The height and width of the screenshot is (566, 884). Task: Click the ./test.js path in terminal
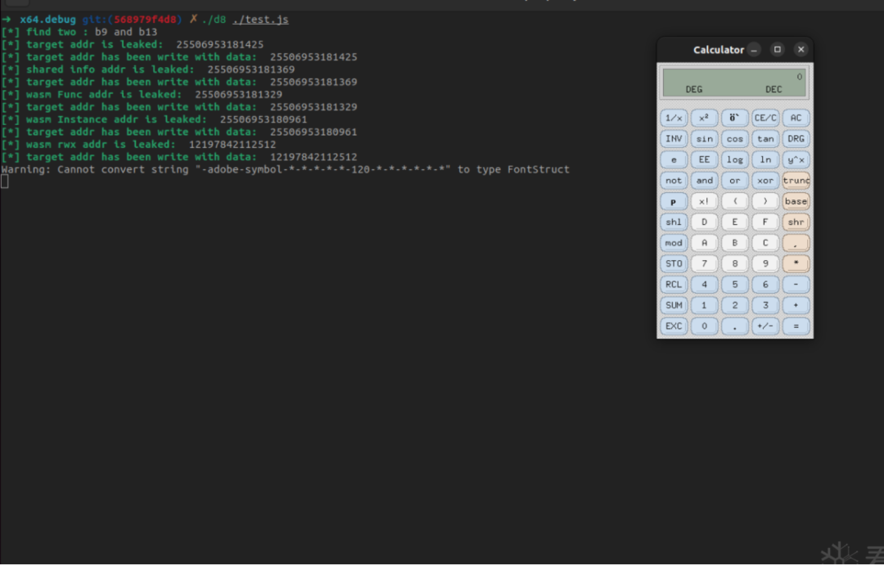260,19
